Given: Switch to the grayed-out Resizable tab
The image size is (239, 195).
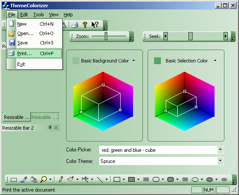Looking at the screenshot, I should [45, 117].
